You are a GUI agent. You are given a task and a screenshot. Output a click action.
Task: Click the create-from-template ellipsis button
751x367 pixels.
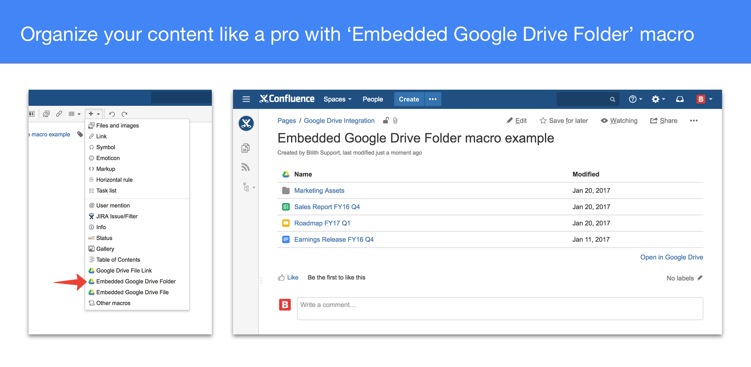click(433, 99)
